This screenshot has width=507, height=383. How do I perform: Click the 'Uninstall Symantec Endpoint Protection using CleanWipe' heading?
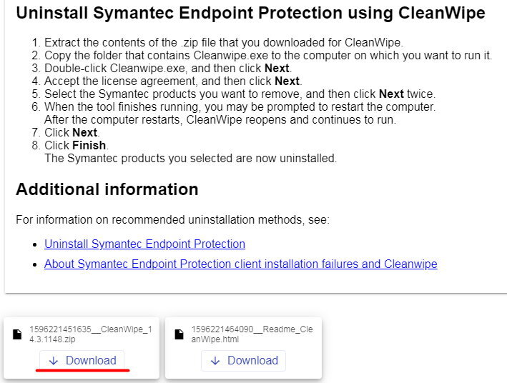point(250,13)
